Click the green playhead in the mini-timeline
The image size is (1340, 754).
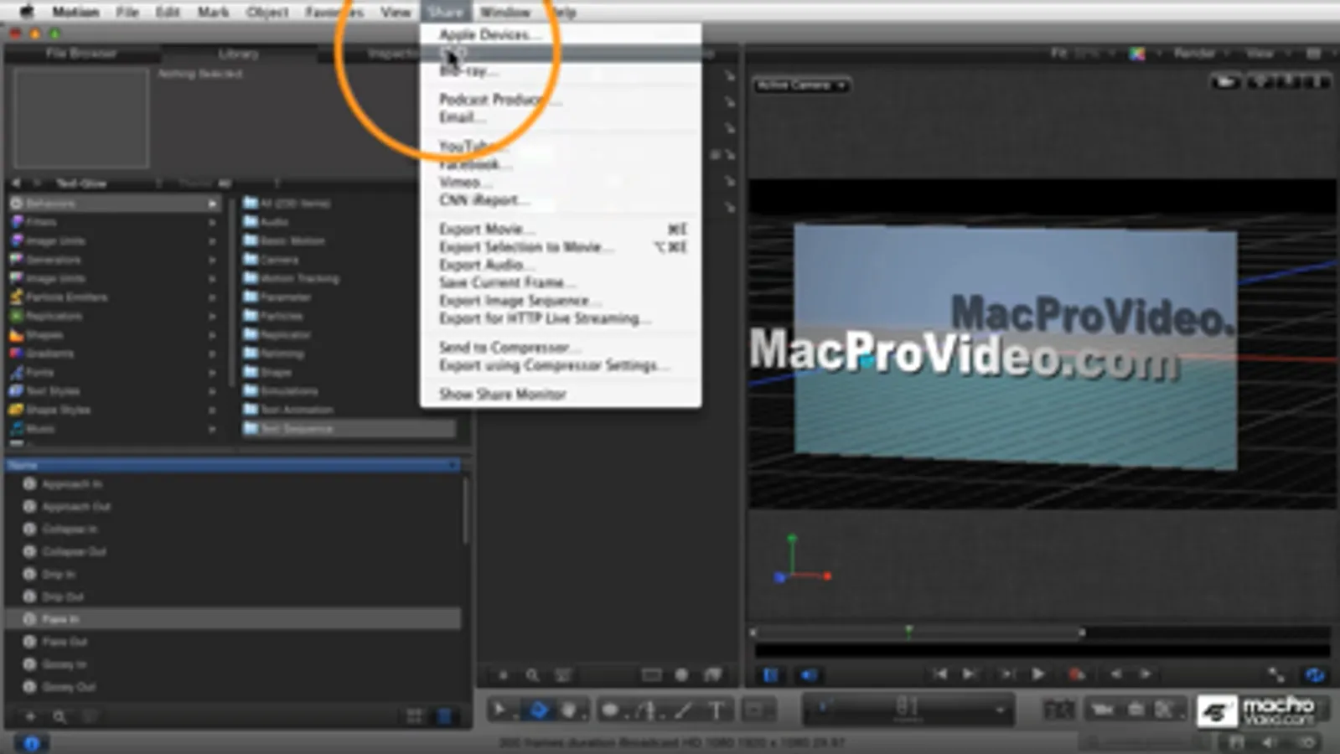coord(908,631)
